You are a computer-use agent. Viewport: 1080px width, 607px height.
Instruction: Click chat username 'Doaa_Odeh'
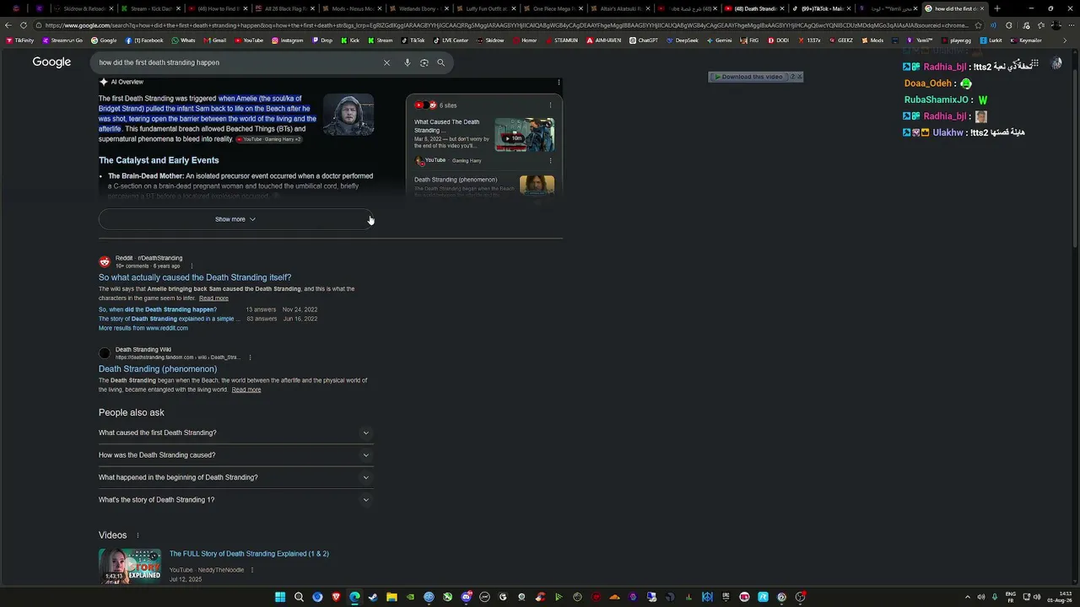[x=928, y=83]
